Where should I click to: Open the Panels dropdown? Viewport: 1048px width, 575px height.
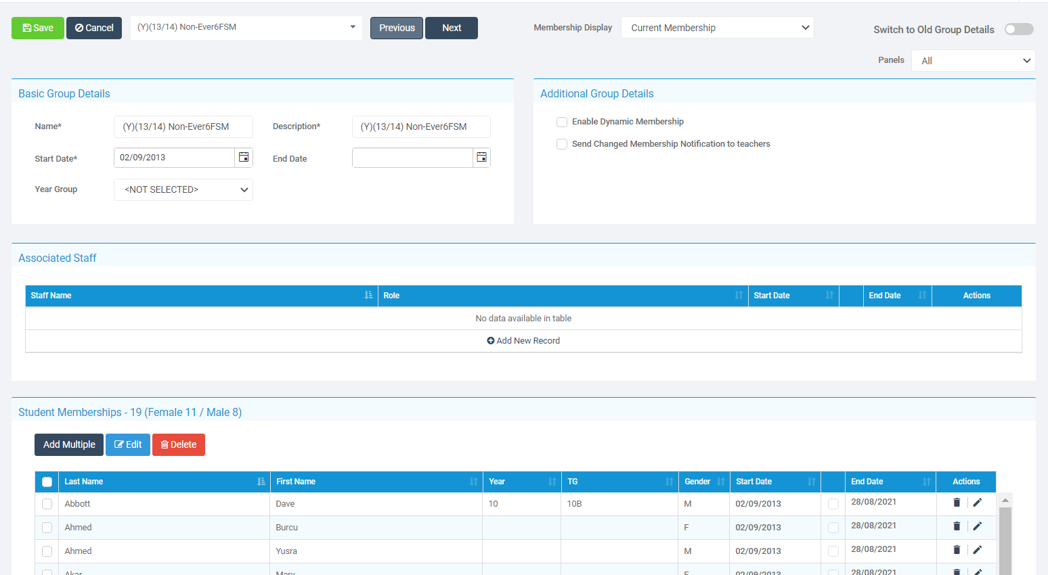point(973,60)
